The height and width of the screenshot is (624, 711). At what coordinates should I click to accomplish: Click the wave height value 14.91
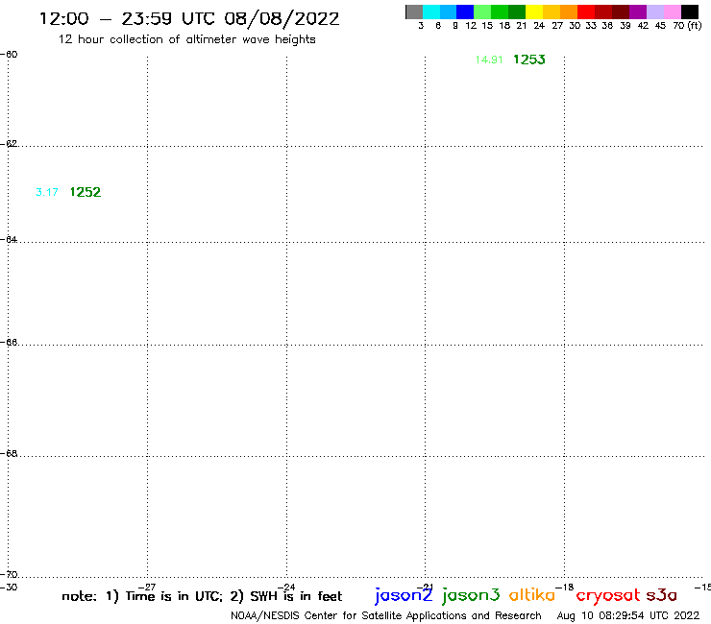tap(489, 60)
